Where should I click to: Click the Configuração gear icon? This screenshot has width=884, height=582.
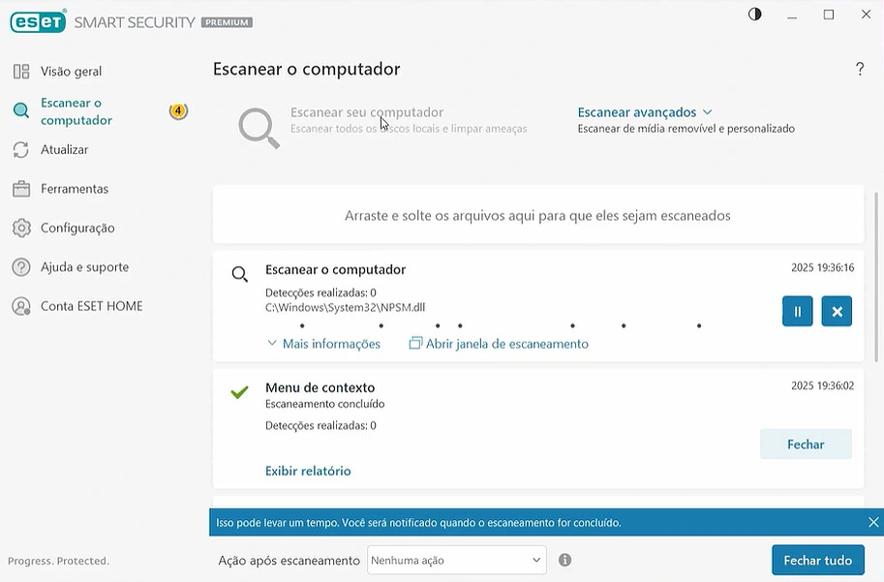(21, 228)
